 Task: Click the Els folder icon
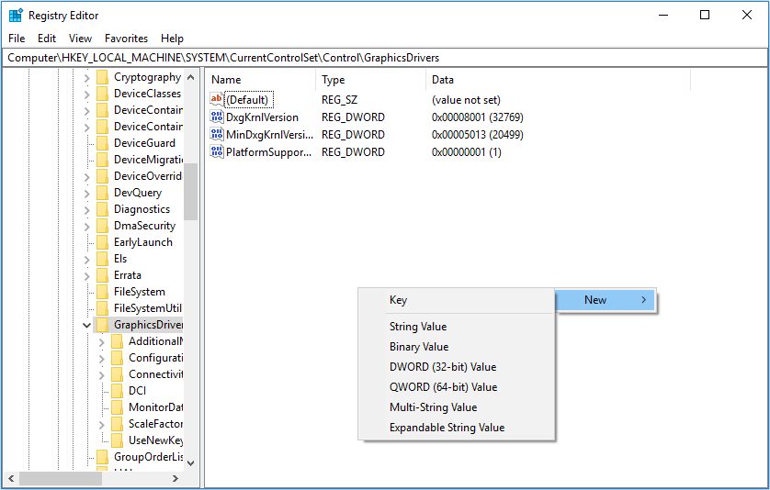pyautogui.click(x=102, y=259)
